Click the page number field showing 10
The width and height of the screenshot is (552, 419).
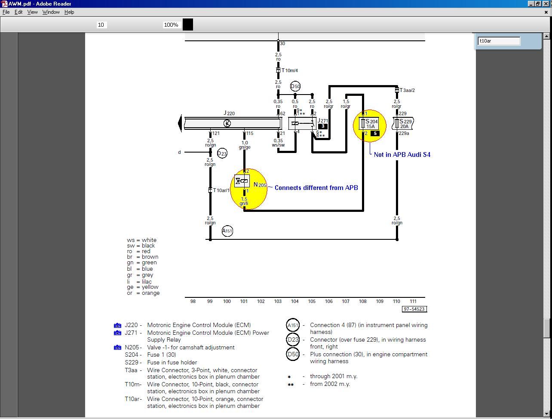[x=101, y=25]
